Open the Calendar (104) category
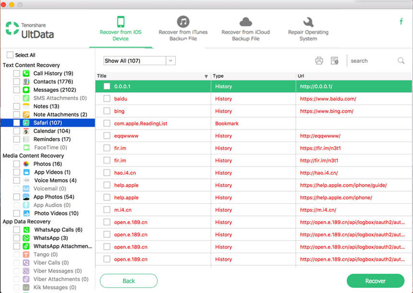This screenshot has height=293, width=413. click(52, 131)
